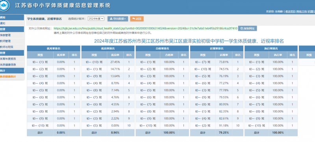Open 教师与班级 in the sidebar

[12, 47]
